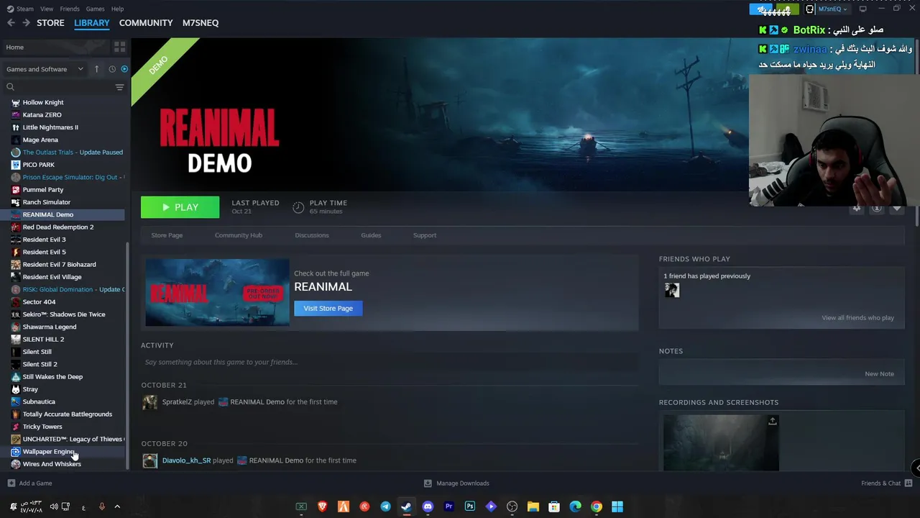
Task: Open the Store Page link
Action: 167,235
